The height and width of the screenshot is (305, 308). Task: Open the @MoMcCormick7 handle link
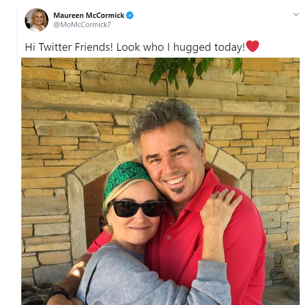pyautogui.click(x=82, y=25)
